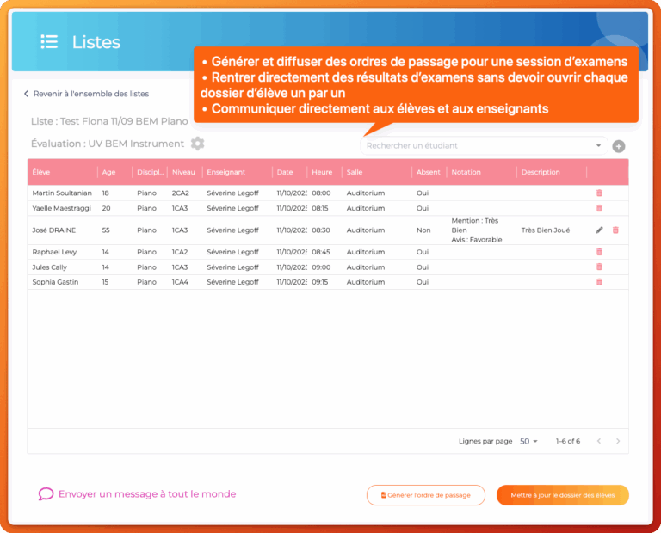The width and height of the screenshot is (661, 533).
Task: Click the plus icon to add student
Action: (618, 146)
